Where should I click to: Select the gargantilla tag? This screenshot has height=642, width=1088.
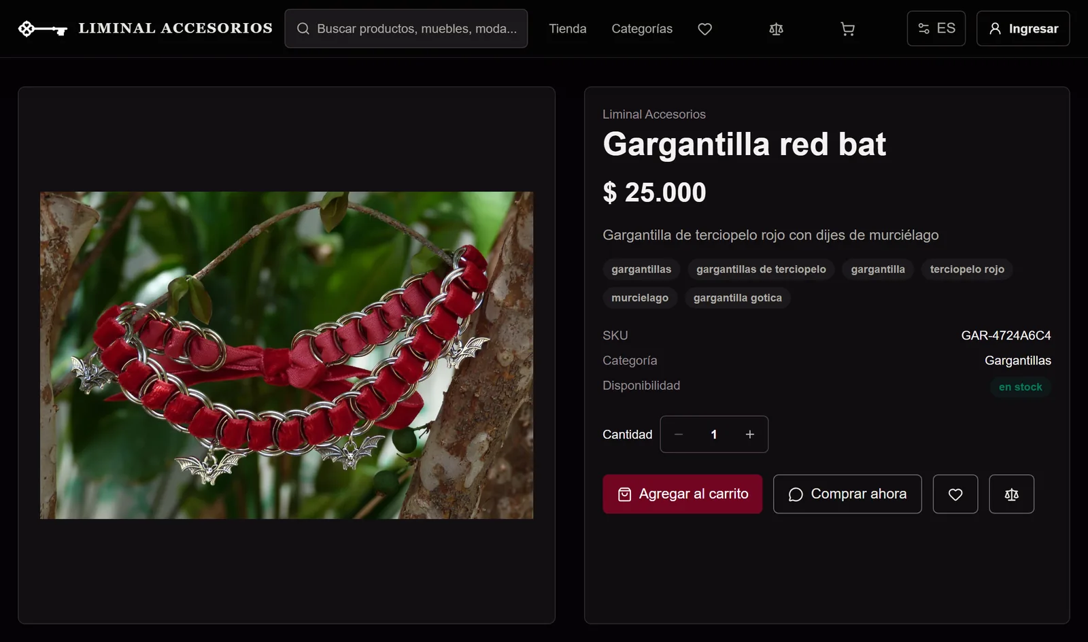point(878,269)
